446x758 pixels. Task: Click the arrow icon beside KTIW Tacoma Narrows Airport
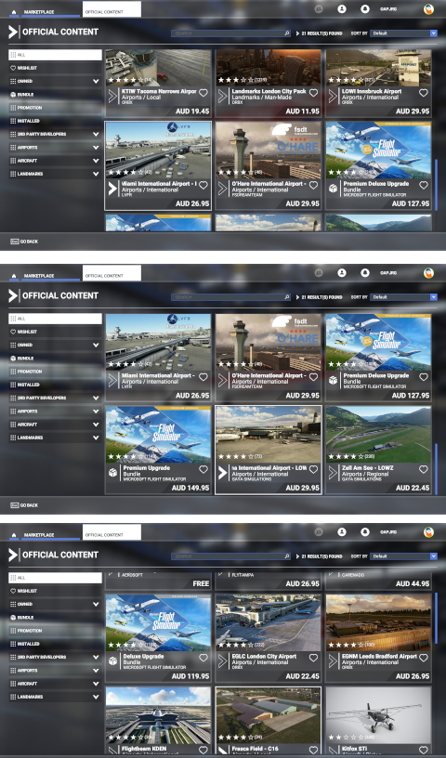coord(112,97)
